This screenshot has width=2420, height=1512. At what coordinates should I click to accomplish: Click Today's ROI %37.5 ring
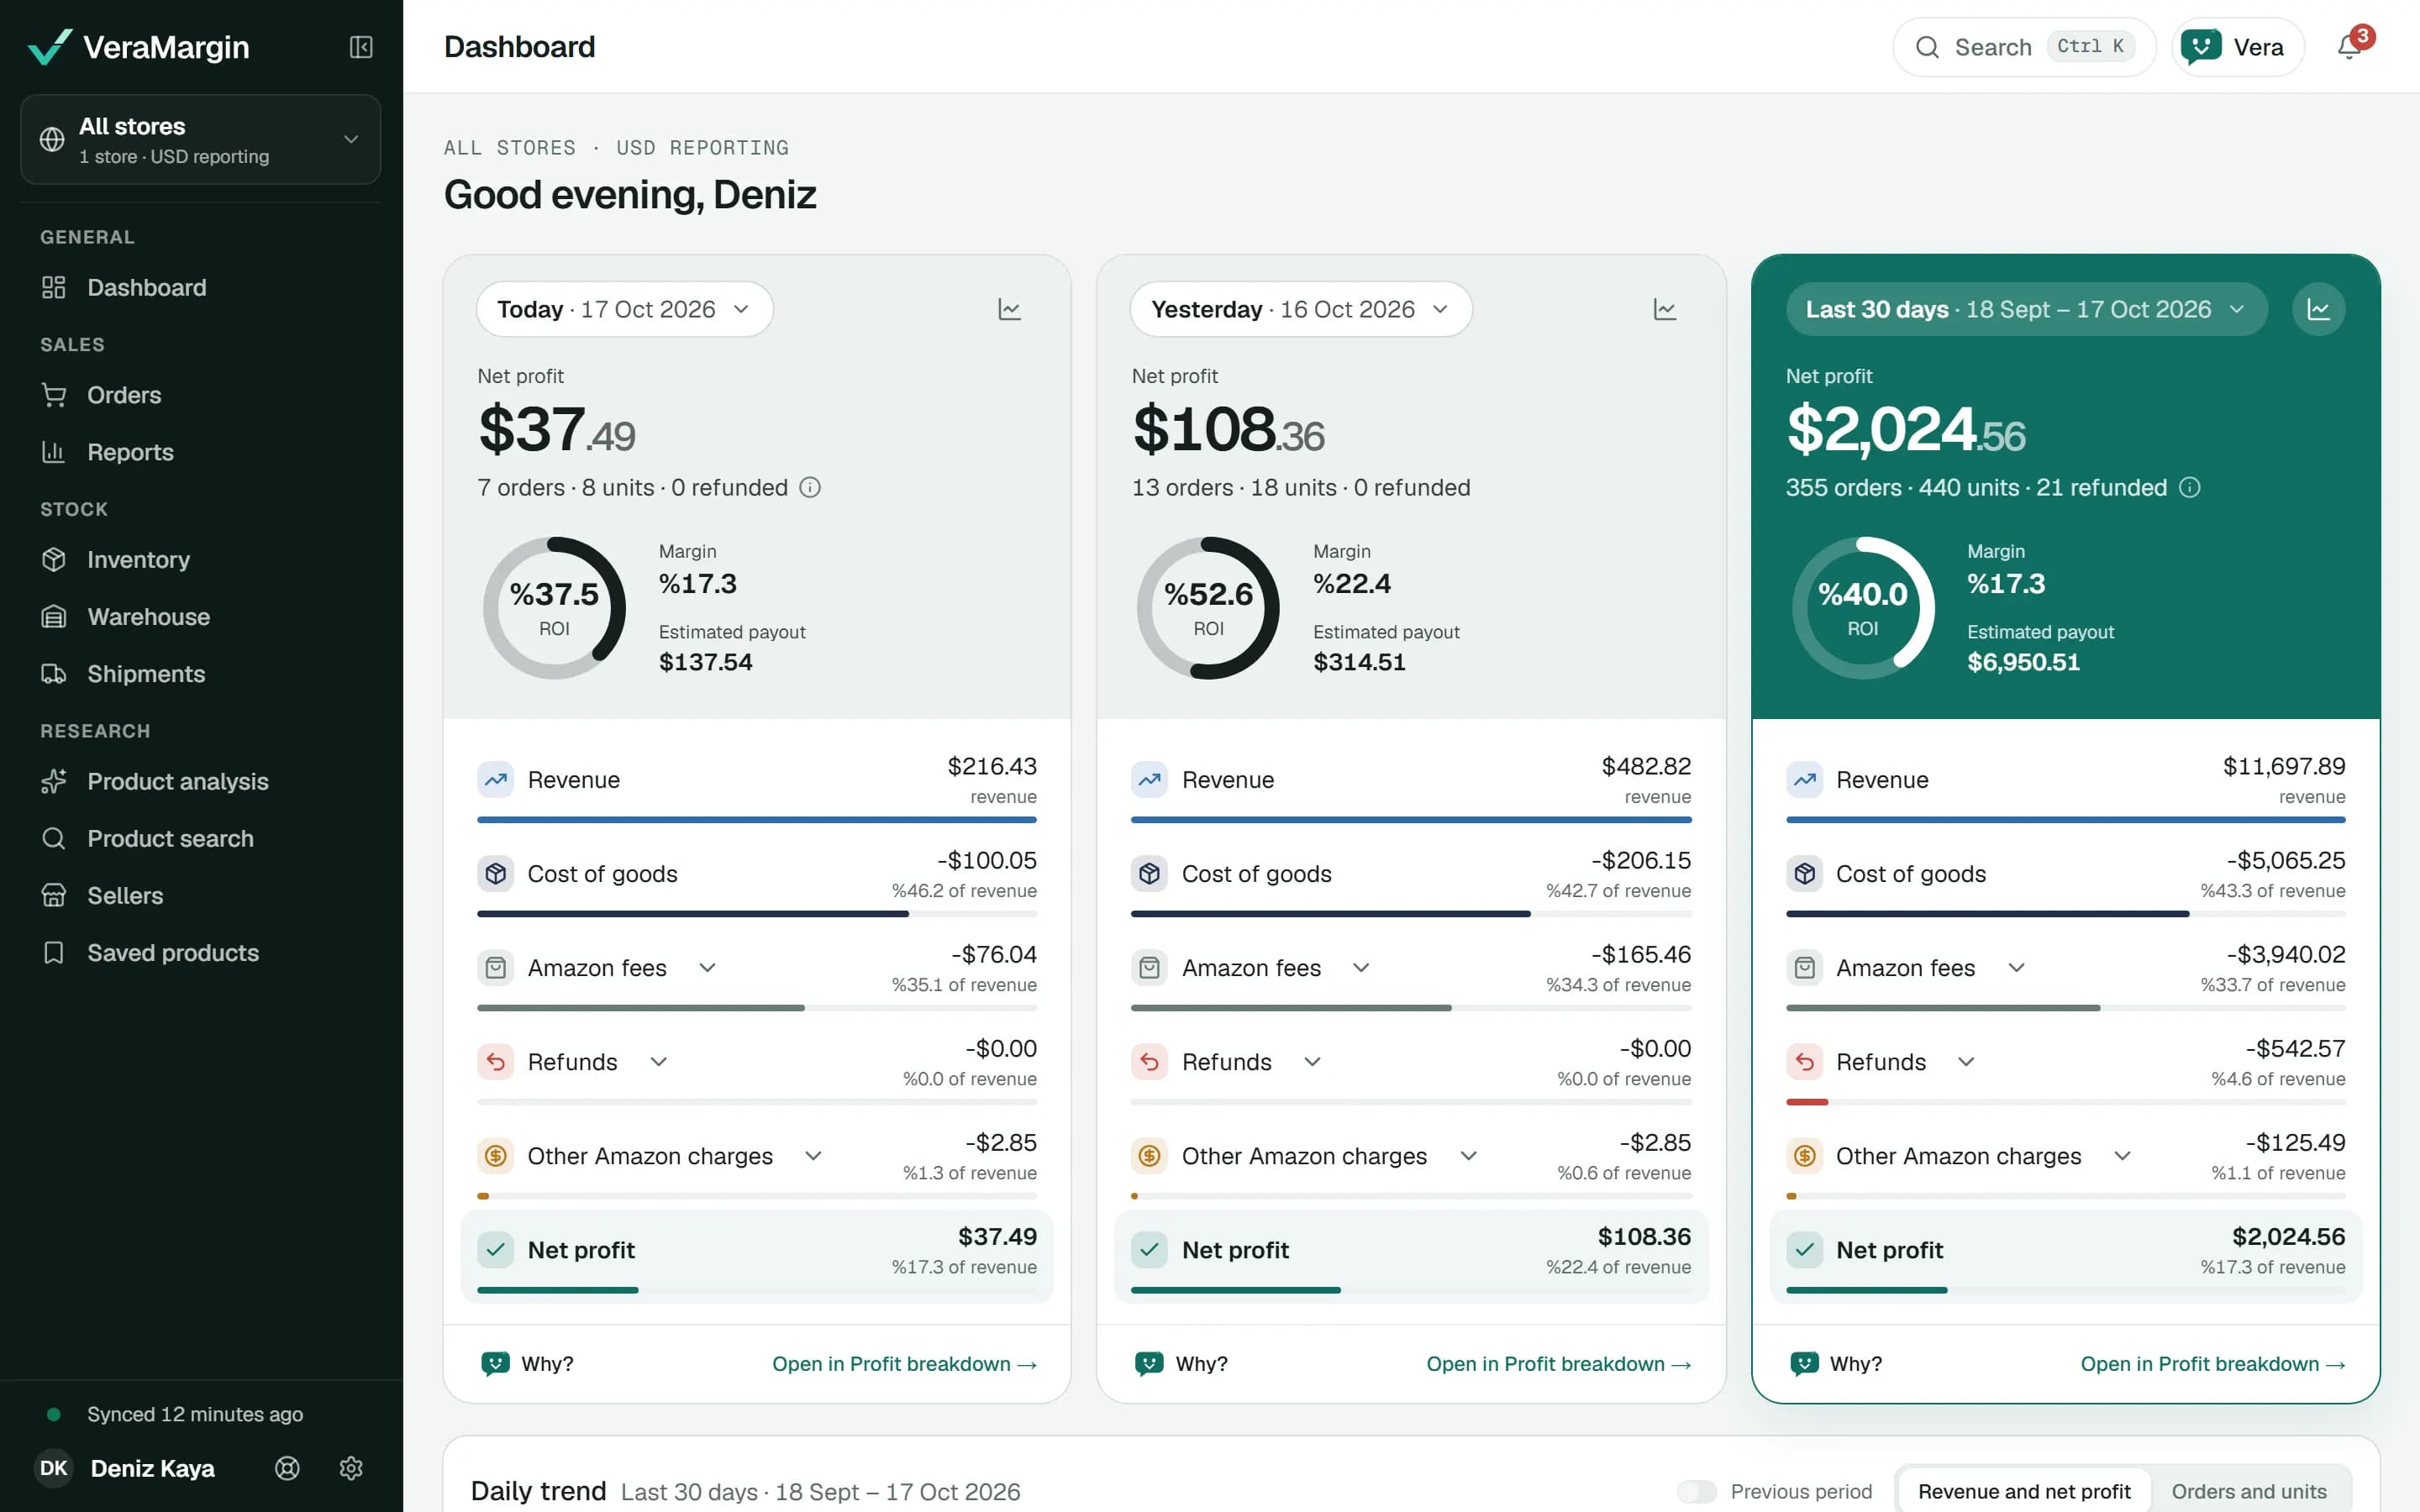pos(554,608)
